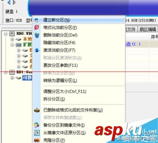This screenshot has width=158, height=143.
Task: Select 从镜像文件还原分区(S) menu item
Action: click(78, 133)
